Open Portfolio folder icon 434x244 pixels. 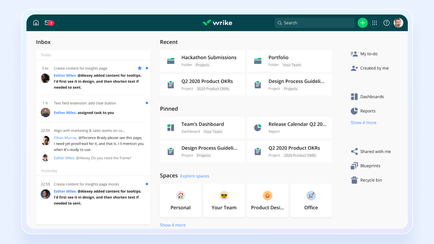(258, 61)
